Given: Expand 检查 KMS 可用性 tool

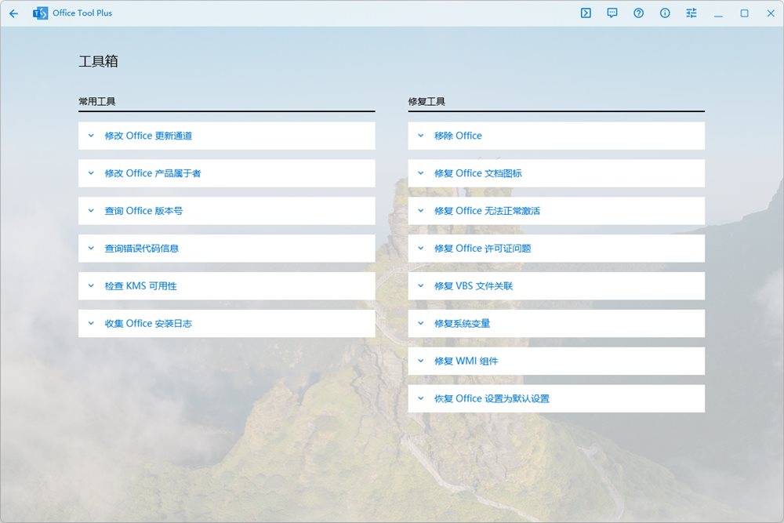Looking at the screenshot, I should click(x=227, y=286).
